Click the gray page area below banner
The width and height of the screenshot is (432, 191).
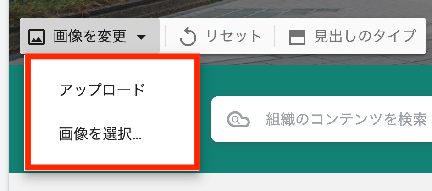(x=221, y=182)
